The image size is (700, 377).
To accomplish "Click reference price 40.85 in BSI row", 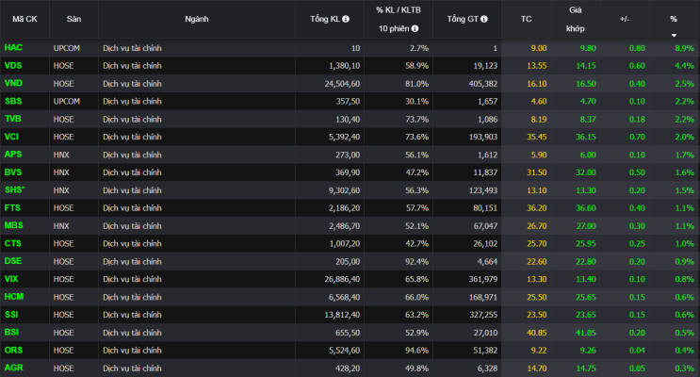I will 537,333.
